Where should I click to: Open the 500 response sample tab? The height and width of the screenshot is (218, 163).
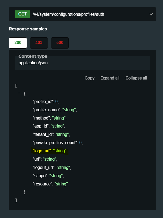coord(60,43)
